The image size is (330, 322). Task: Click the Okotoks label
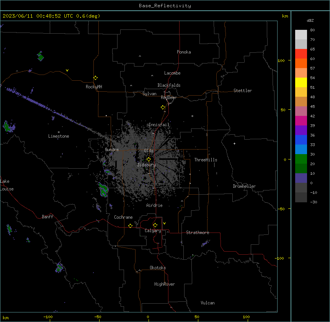click(x=158, y=268)
